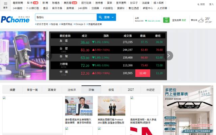This screenshot has width=216, height=135.
Task: Click the 81.30 stock price
Action: (x=85, y=50)
